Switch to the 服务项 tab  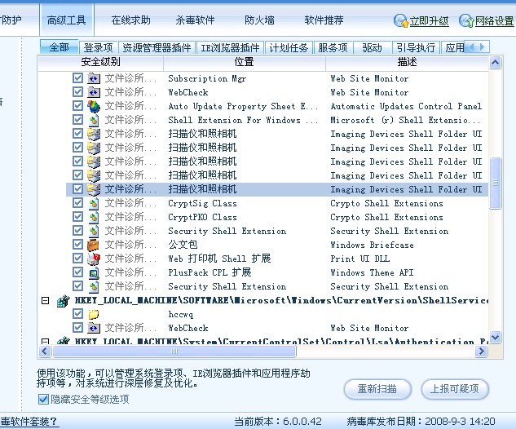pos(333,48)
